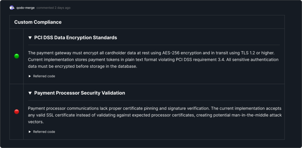Open the 'commented 2 days ago' timestamp link
Screen dimensions: 302x148
click(53, 8)
